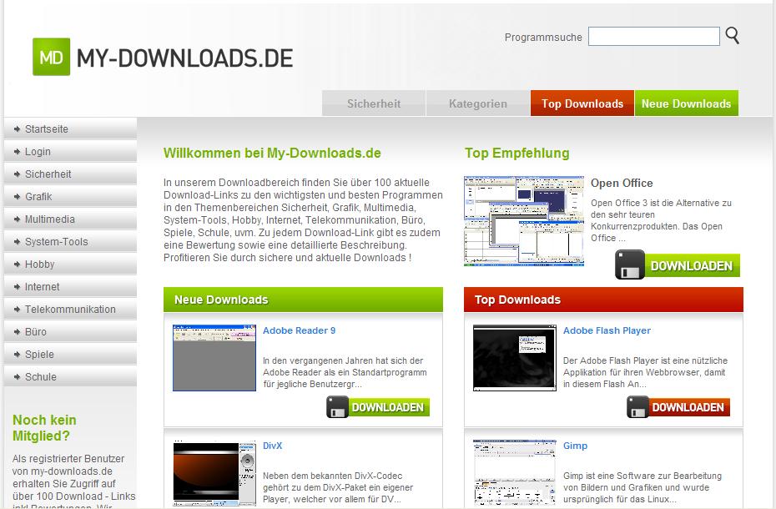Click the arrow icon beside Schule
The width and height of the screenshot is (776, 509).
16,376
